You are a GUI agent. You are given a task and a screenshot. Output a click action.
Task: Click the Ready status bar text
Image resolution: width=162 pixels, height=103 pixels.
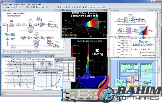tap(3, 95)
